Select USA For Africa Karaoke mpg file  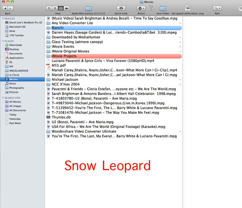click(x=114, y=127)
